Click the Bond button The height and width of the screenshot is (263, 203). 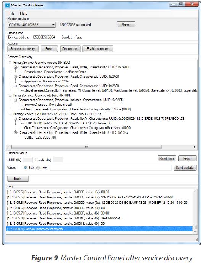pos(49,49)
